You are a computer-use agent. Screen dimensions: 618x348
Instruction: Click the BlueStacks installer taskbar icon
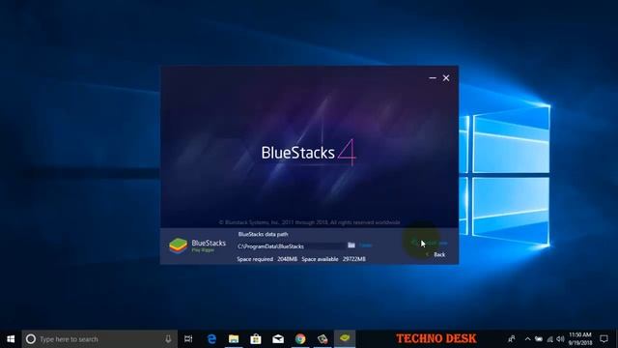345,339
